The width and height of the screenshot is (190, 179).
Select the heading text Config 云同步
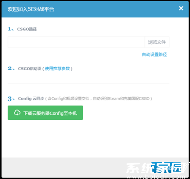click(31, 98)
